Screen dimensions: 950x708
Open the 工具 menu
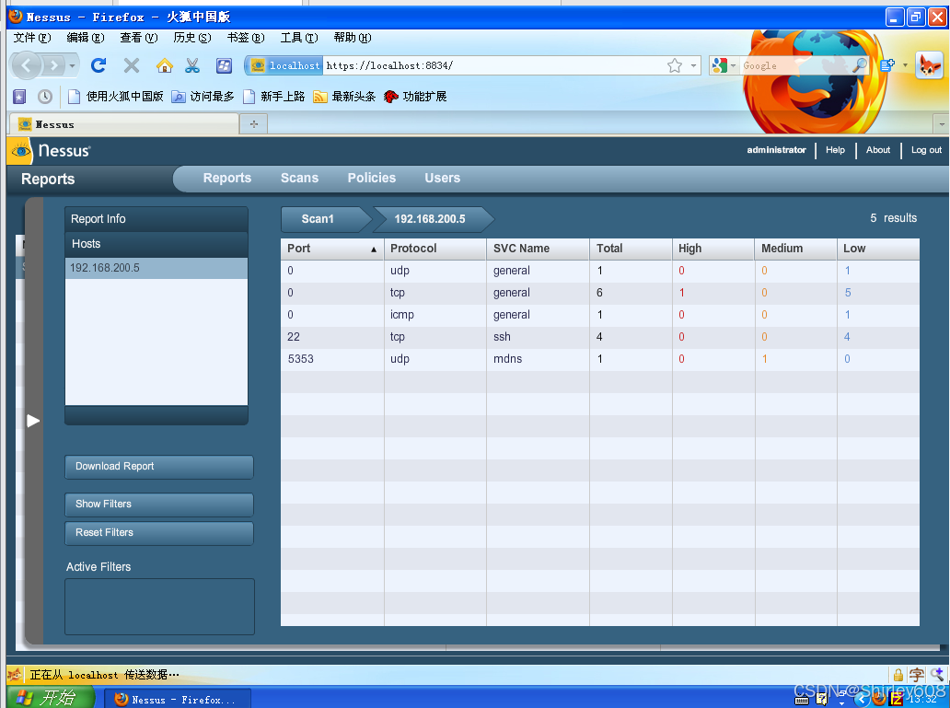tap(298, 38)
